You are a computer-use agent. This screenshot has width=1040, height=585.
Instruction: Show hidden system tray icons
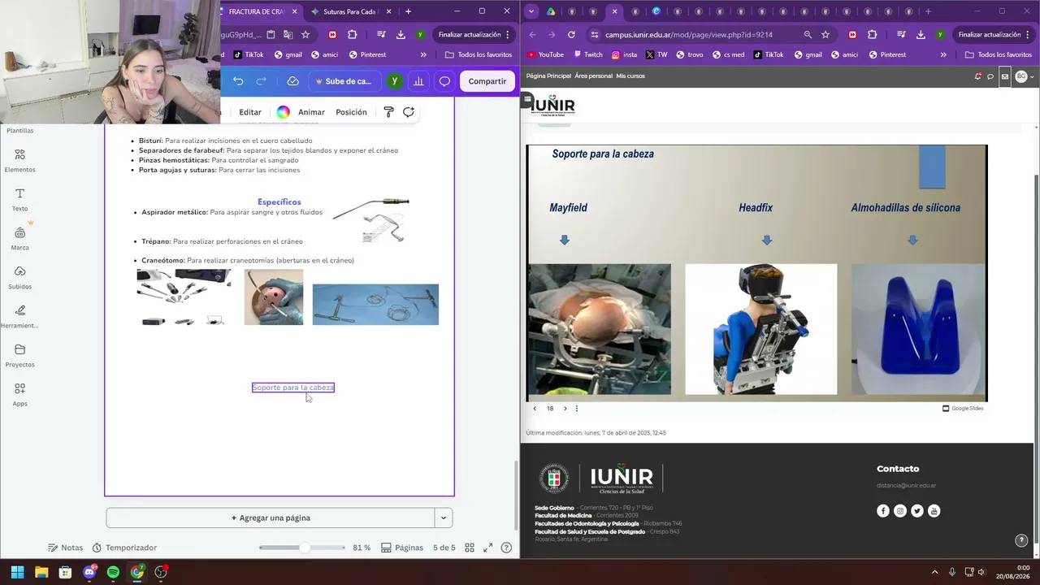point(934,572)
